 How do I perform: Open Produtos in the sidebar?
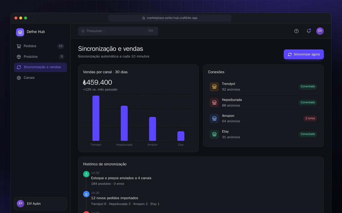[x=40, y=57]
